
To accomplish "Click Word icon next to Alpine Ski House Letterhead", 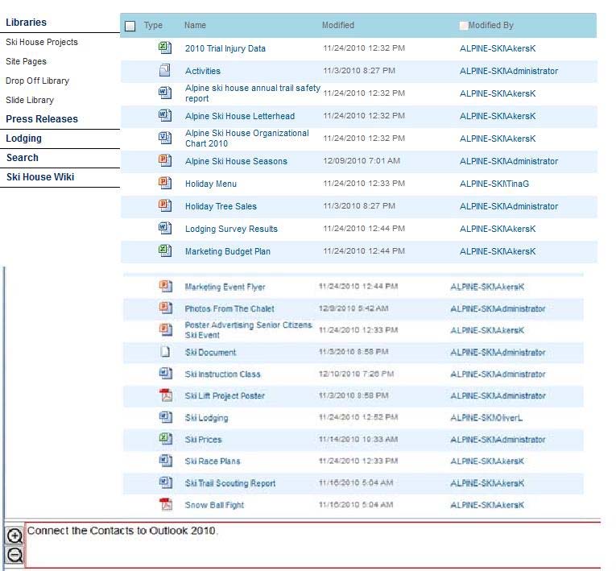I will tap(165, 116).
